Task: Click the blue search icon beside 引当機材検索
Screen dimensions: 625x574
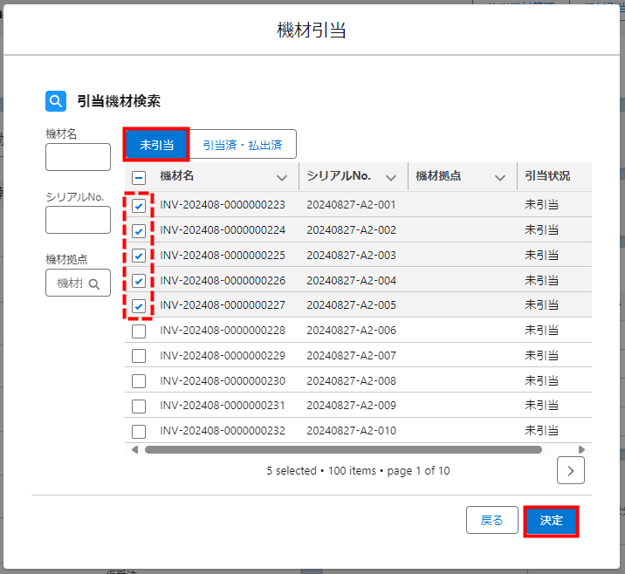Action: tap(56, 101)
